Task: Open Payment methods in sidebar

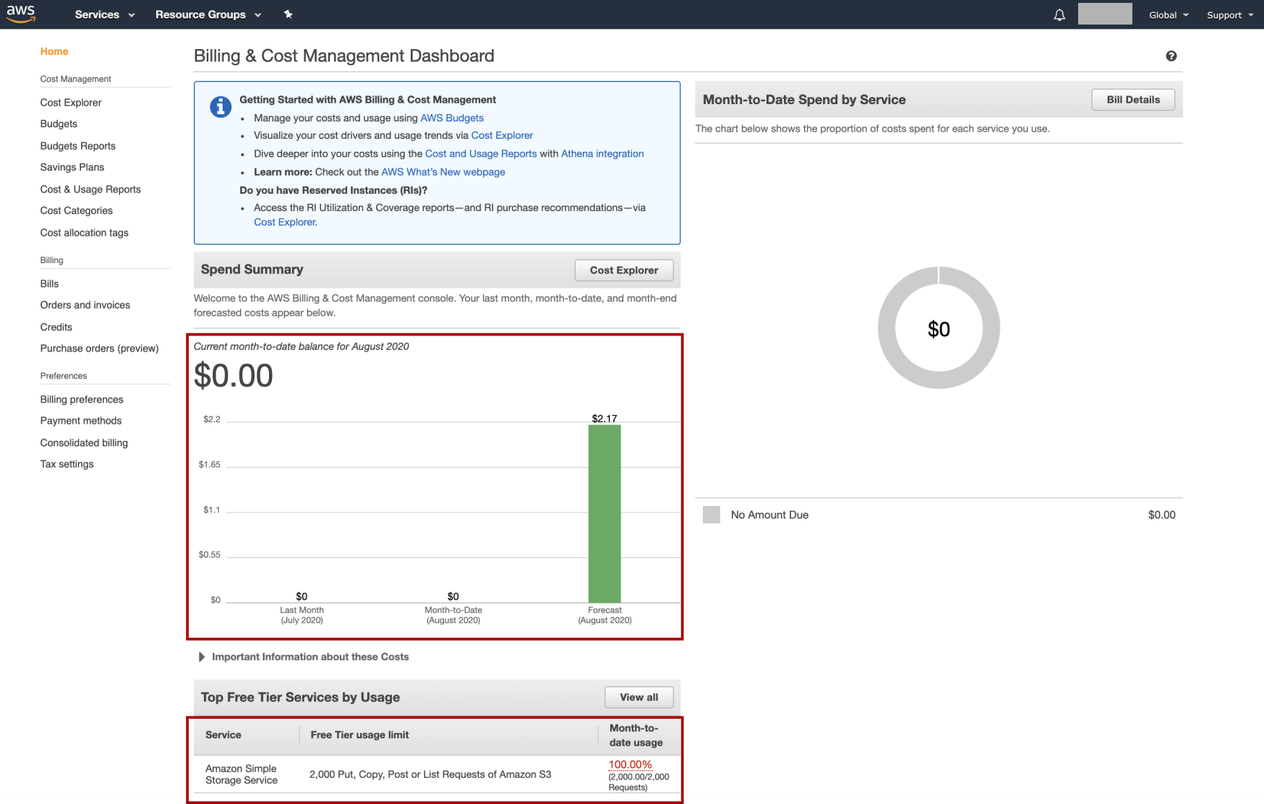Action: pos(81,421)
